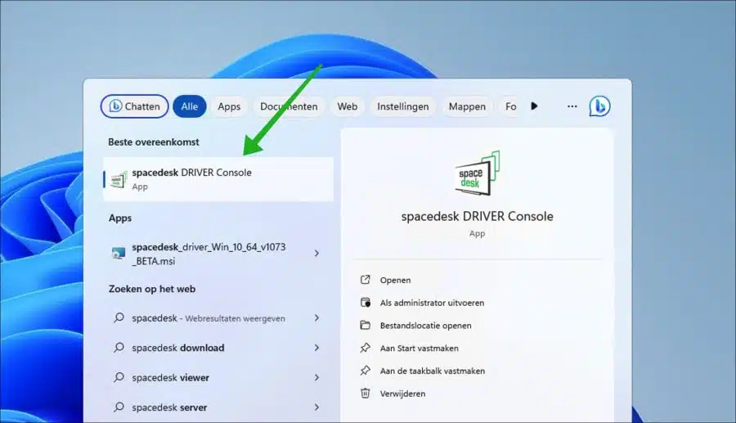
Task: Switch to the Instellingen filter tab
Action: [402, 106]
